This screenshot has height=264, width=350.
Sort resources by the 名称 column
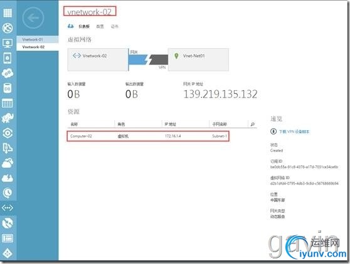tap(74, 124)
